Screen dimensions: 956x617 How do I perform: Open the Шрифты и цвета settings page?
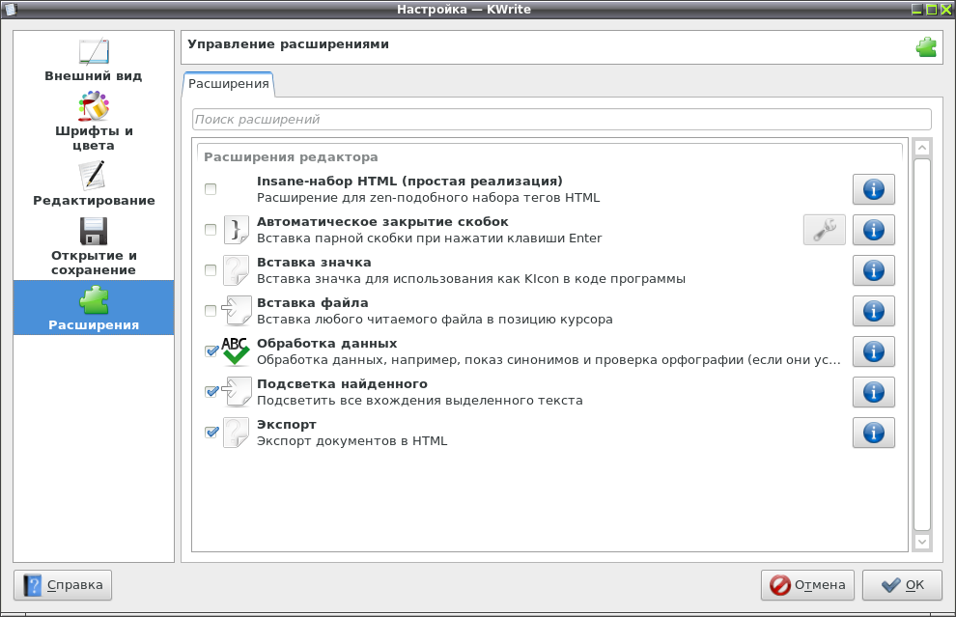pos(94,122)
